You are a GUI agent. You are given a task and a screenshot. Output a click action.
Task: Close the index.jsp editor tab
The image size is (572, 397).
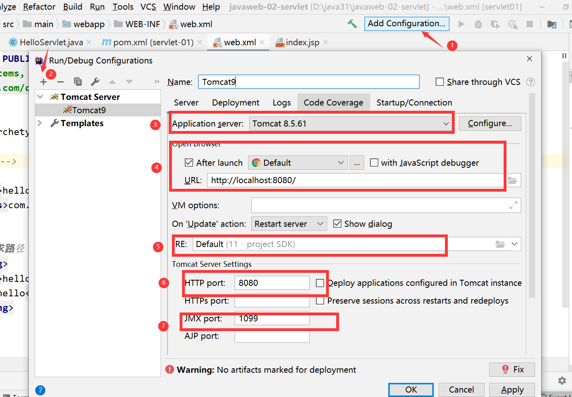pyautogui.click(x=325, y=42)
